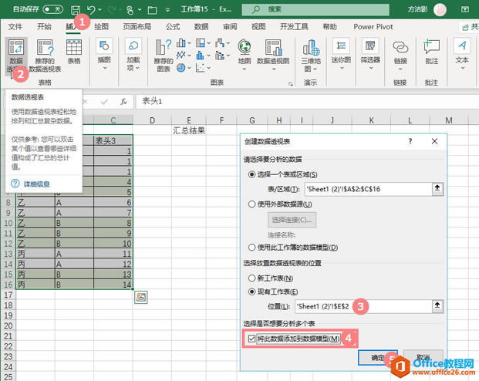
Task: Expand the Maps (地图) dropdown arrow
Action: tap(245, 69)
